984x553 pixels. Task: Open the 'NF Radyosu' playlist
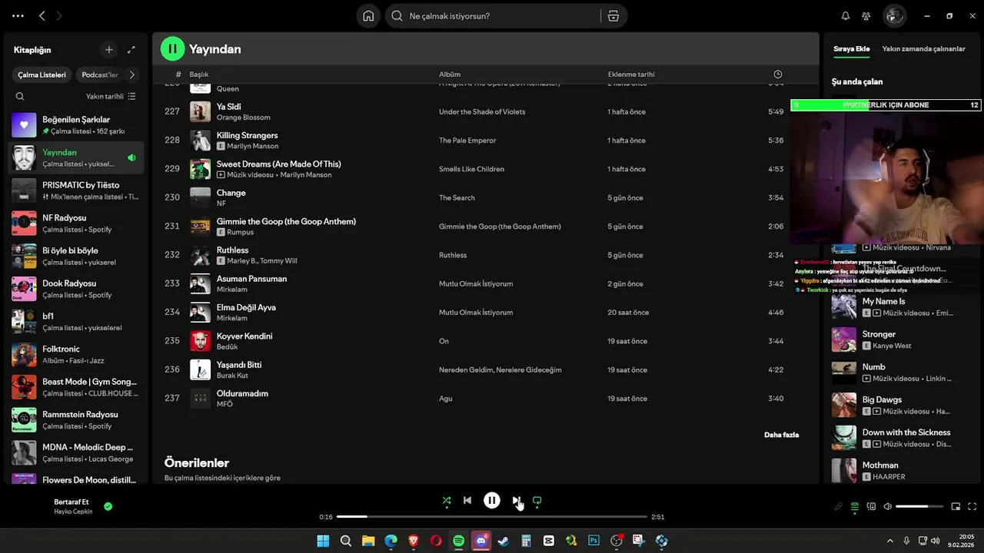76,224
